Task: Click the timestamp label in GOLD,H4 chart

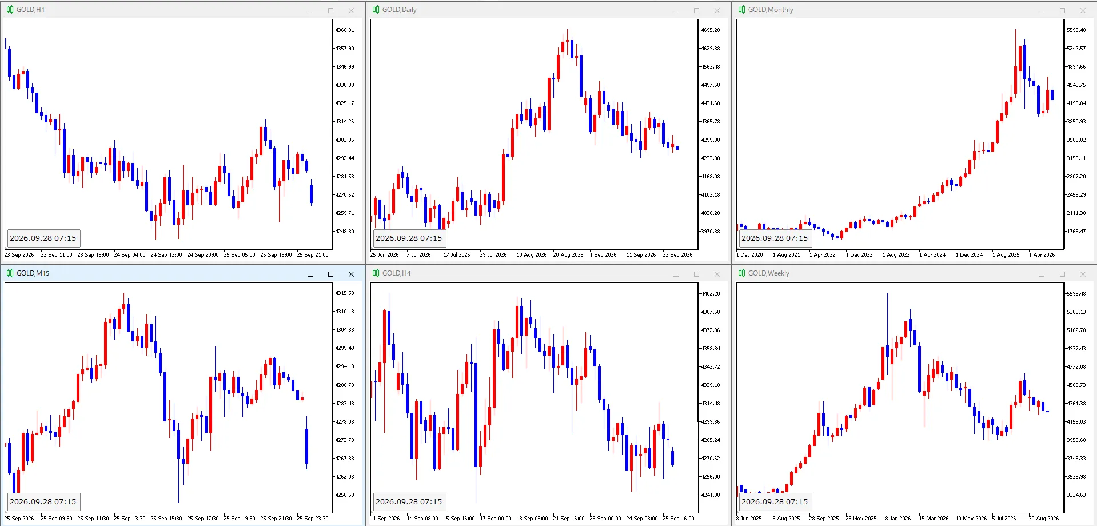Action: pos(409,502)
